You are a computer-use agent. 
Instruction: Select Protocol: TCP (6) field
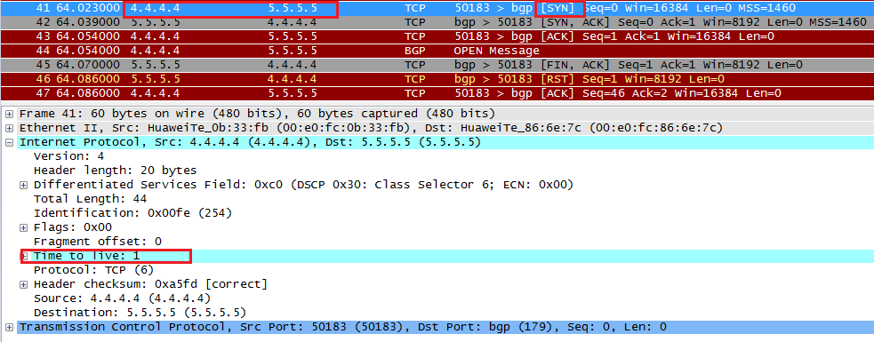pyautogui.click(x=93, y=270)
